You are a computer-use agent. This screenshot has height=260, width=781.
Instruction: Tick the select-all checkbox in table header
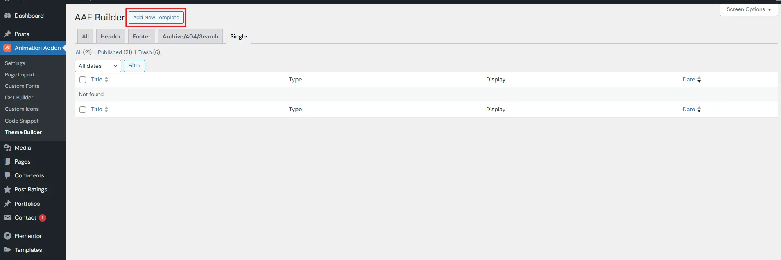click(83, 80)
